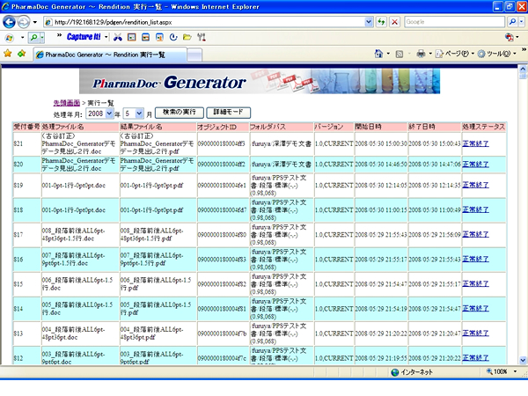The width and height of the screenshot is (528, 396).
Task: Expand the command bar overflow chevron
Action: [x=524, y=50]
